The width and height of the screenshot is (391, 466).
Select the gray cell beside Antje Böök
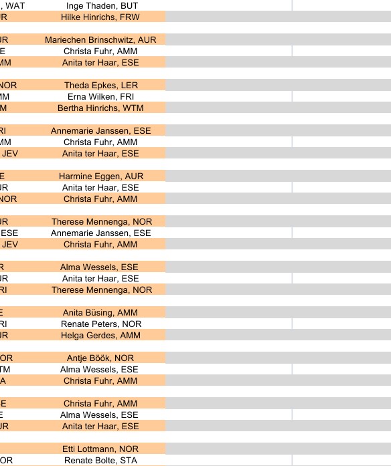click(x=228, y=358)
